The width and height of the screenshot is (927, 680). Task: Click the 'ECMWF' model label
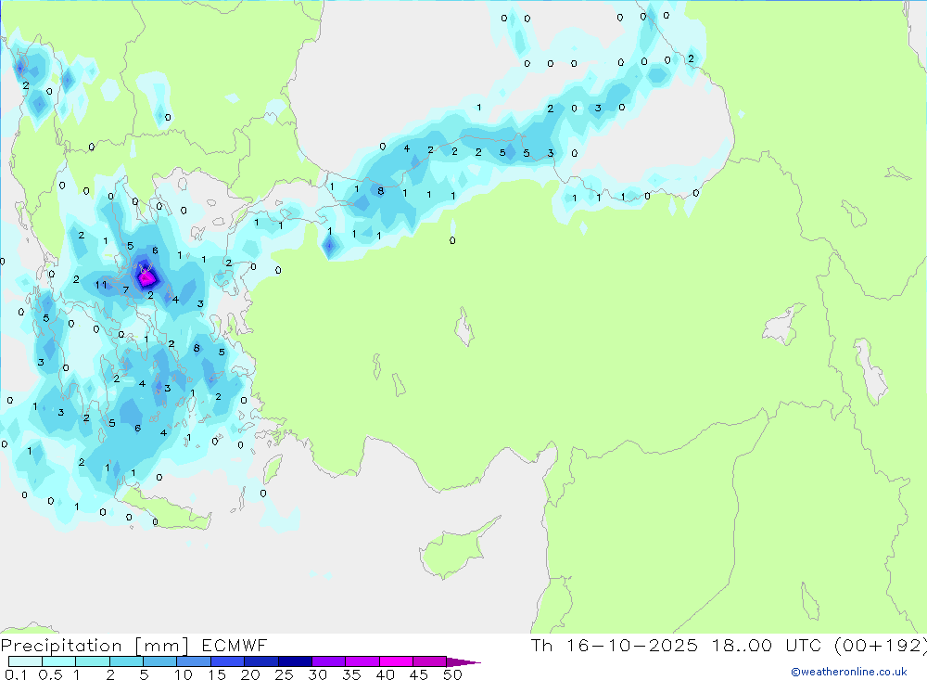(235, 645)
